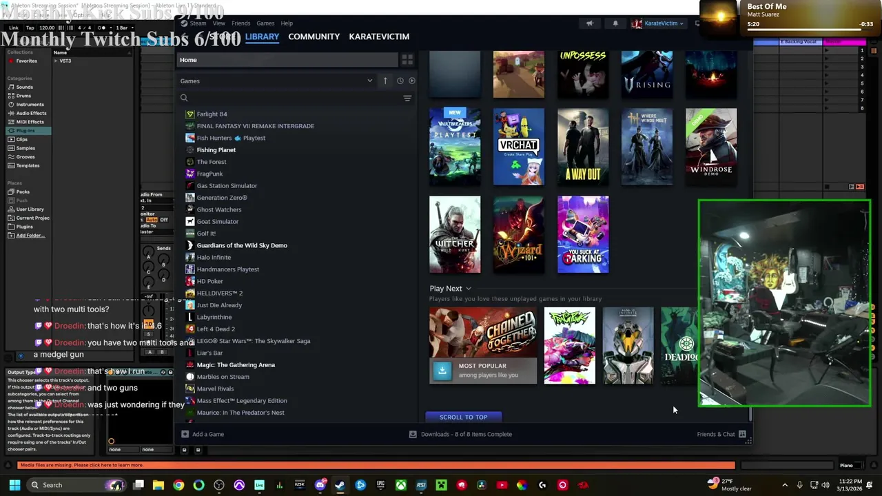Click the missing media files warning bar
The height and width of the screenshot is (496, 882).
tap(376, 465)
